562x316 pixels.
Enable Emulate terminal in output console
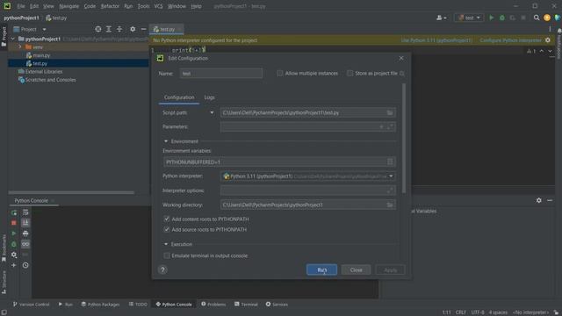coord(167,255)
